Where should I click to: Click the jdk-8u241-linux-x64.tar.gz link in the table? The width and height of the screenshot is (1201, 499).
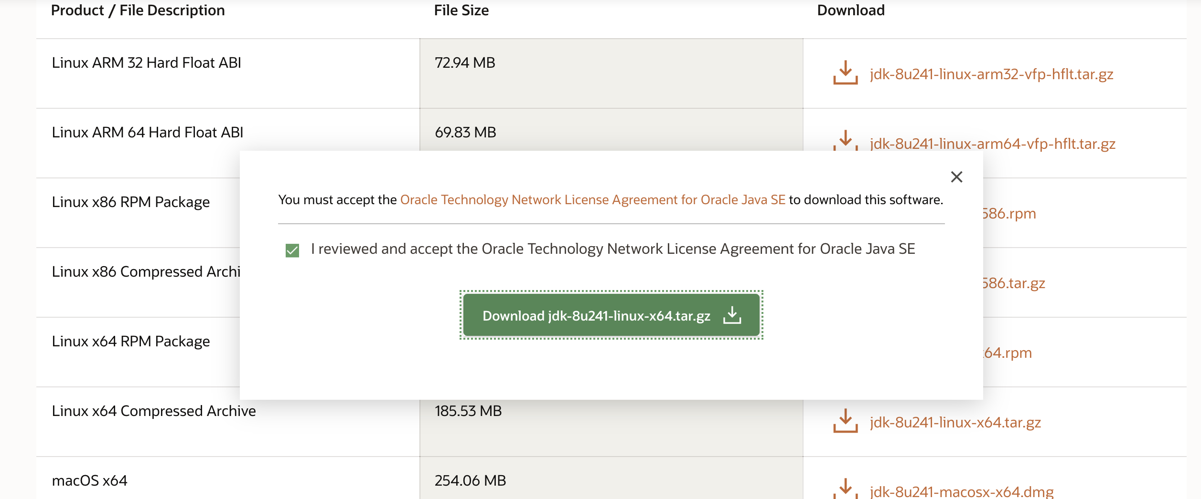[x=955, y=423]
